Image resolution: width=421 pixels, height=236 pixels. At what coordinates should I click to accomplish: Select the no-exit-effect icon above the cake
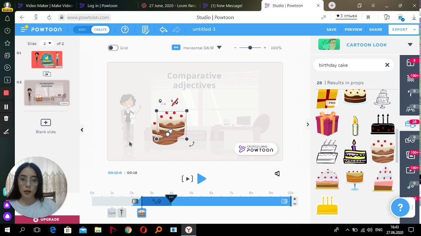175,102
